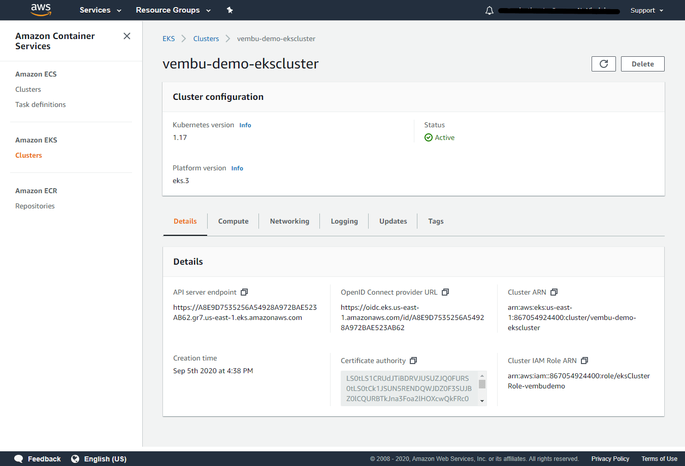Copy the Cluster IAM Role ARN
The height and width of the screenshot is (466, 685).
coord(584,361)
